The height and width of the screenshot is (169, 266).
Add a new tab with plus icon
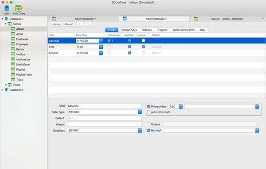(263, 19)
